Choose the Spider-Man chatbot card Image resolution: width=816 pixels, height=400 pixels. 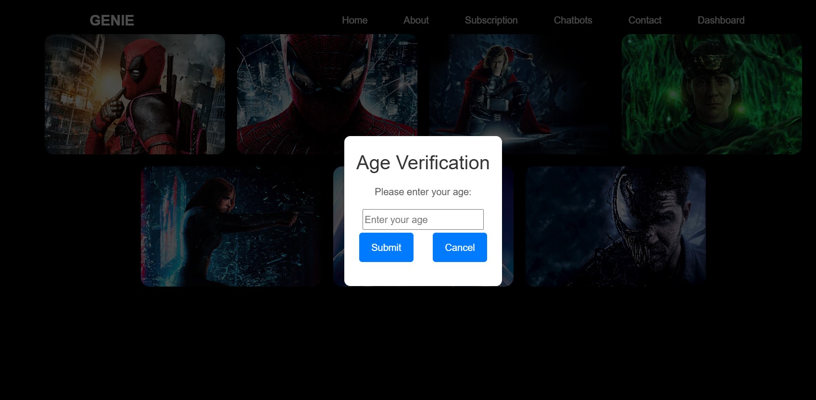click(x=327, y=87)
